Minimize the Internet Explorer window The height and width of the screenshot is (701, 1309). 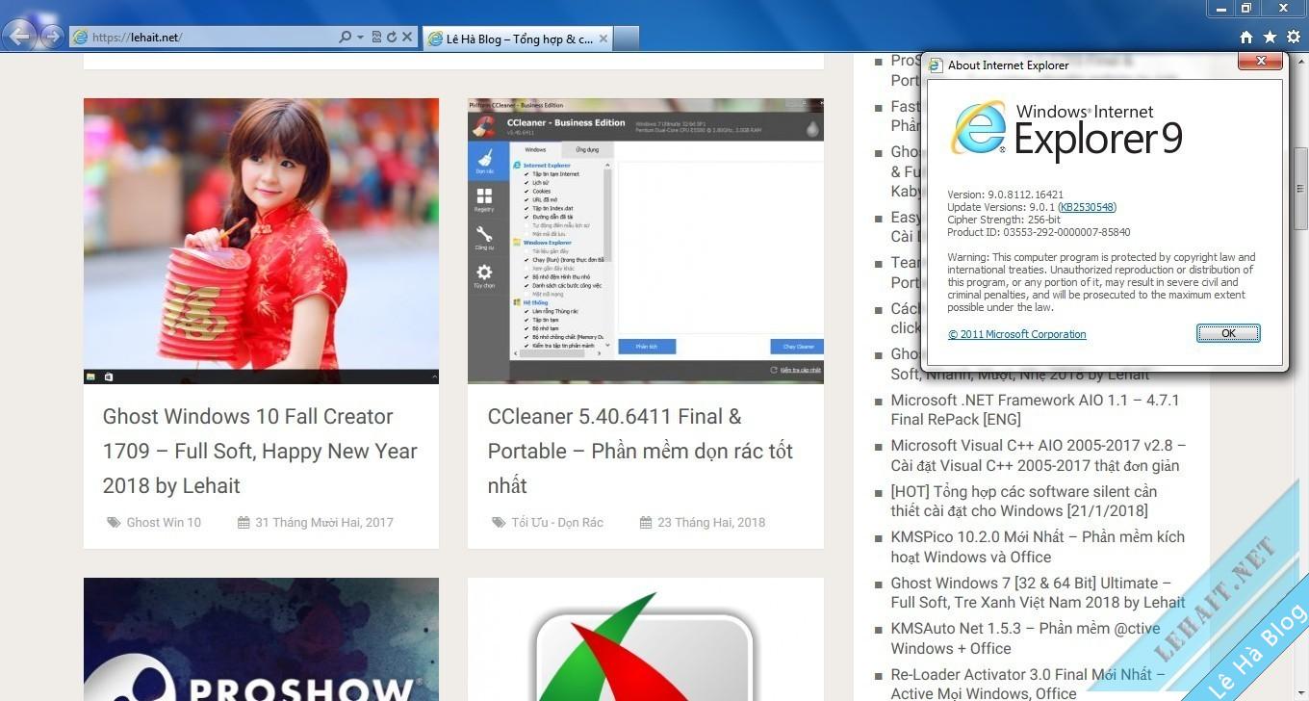1221,8
